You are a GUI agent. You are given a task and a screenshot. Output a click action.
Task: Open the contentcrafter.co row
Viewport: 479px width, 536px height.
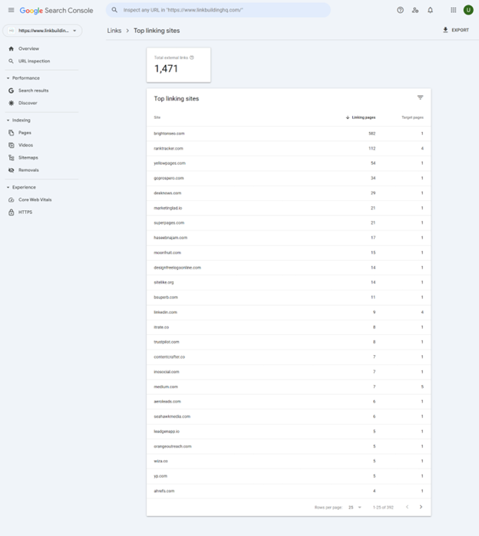[289, 357]
